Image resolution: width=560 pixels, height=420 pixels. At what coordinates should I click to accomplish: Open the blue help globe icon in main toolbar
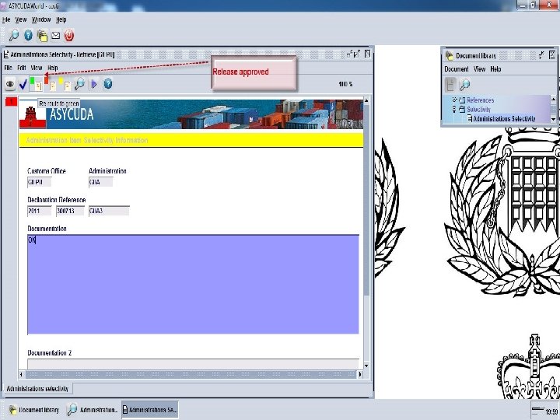[x=28, y=35]
